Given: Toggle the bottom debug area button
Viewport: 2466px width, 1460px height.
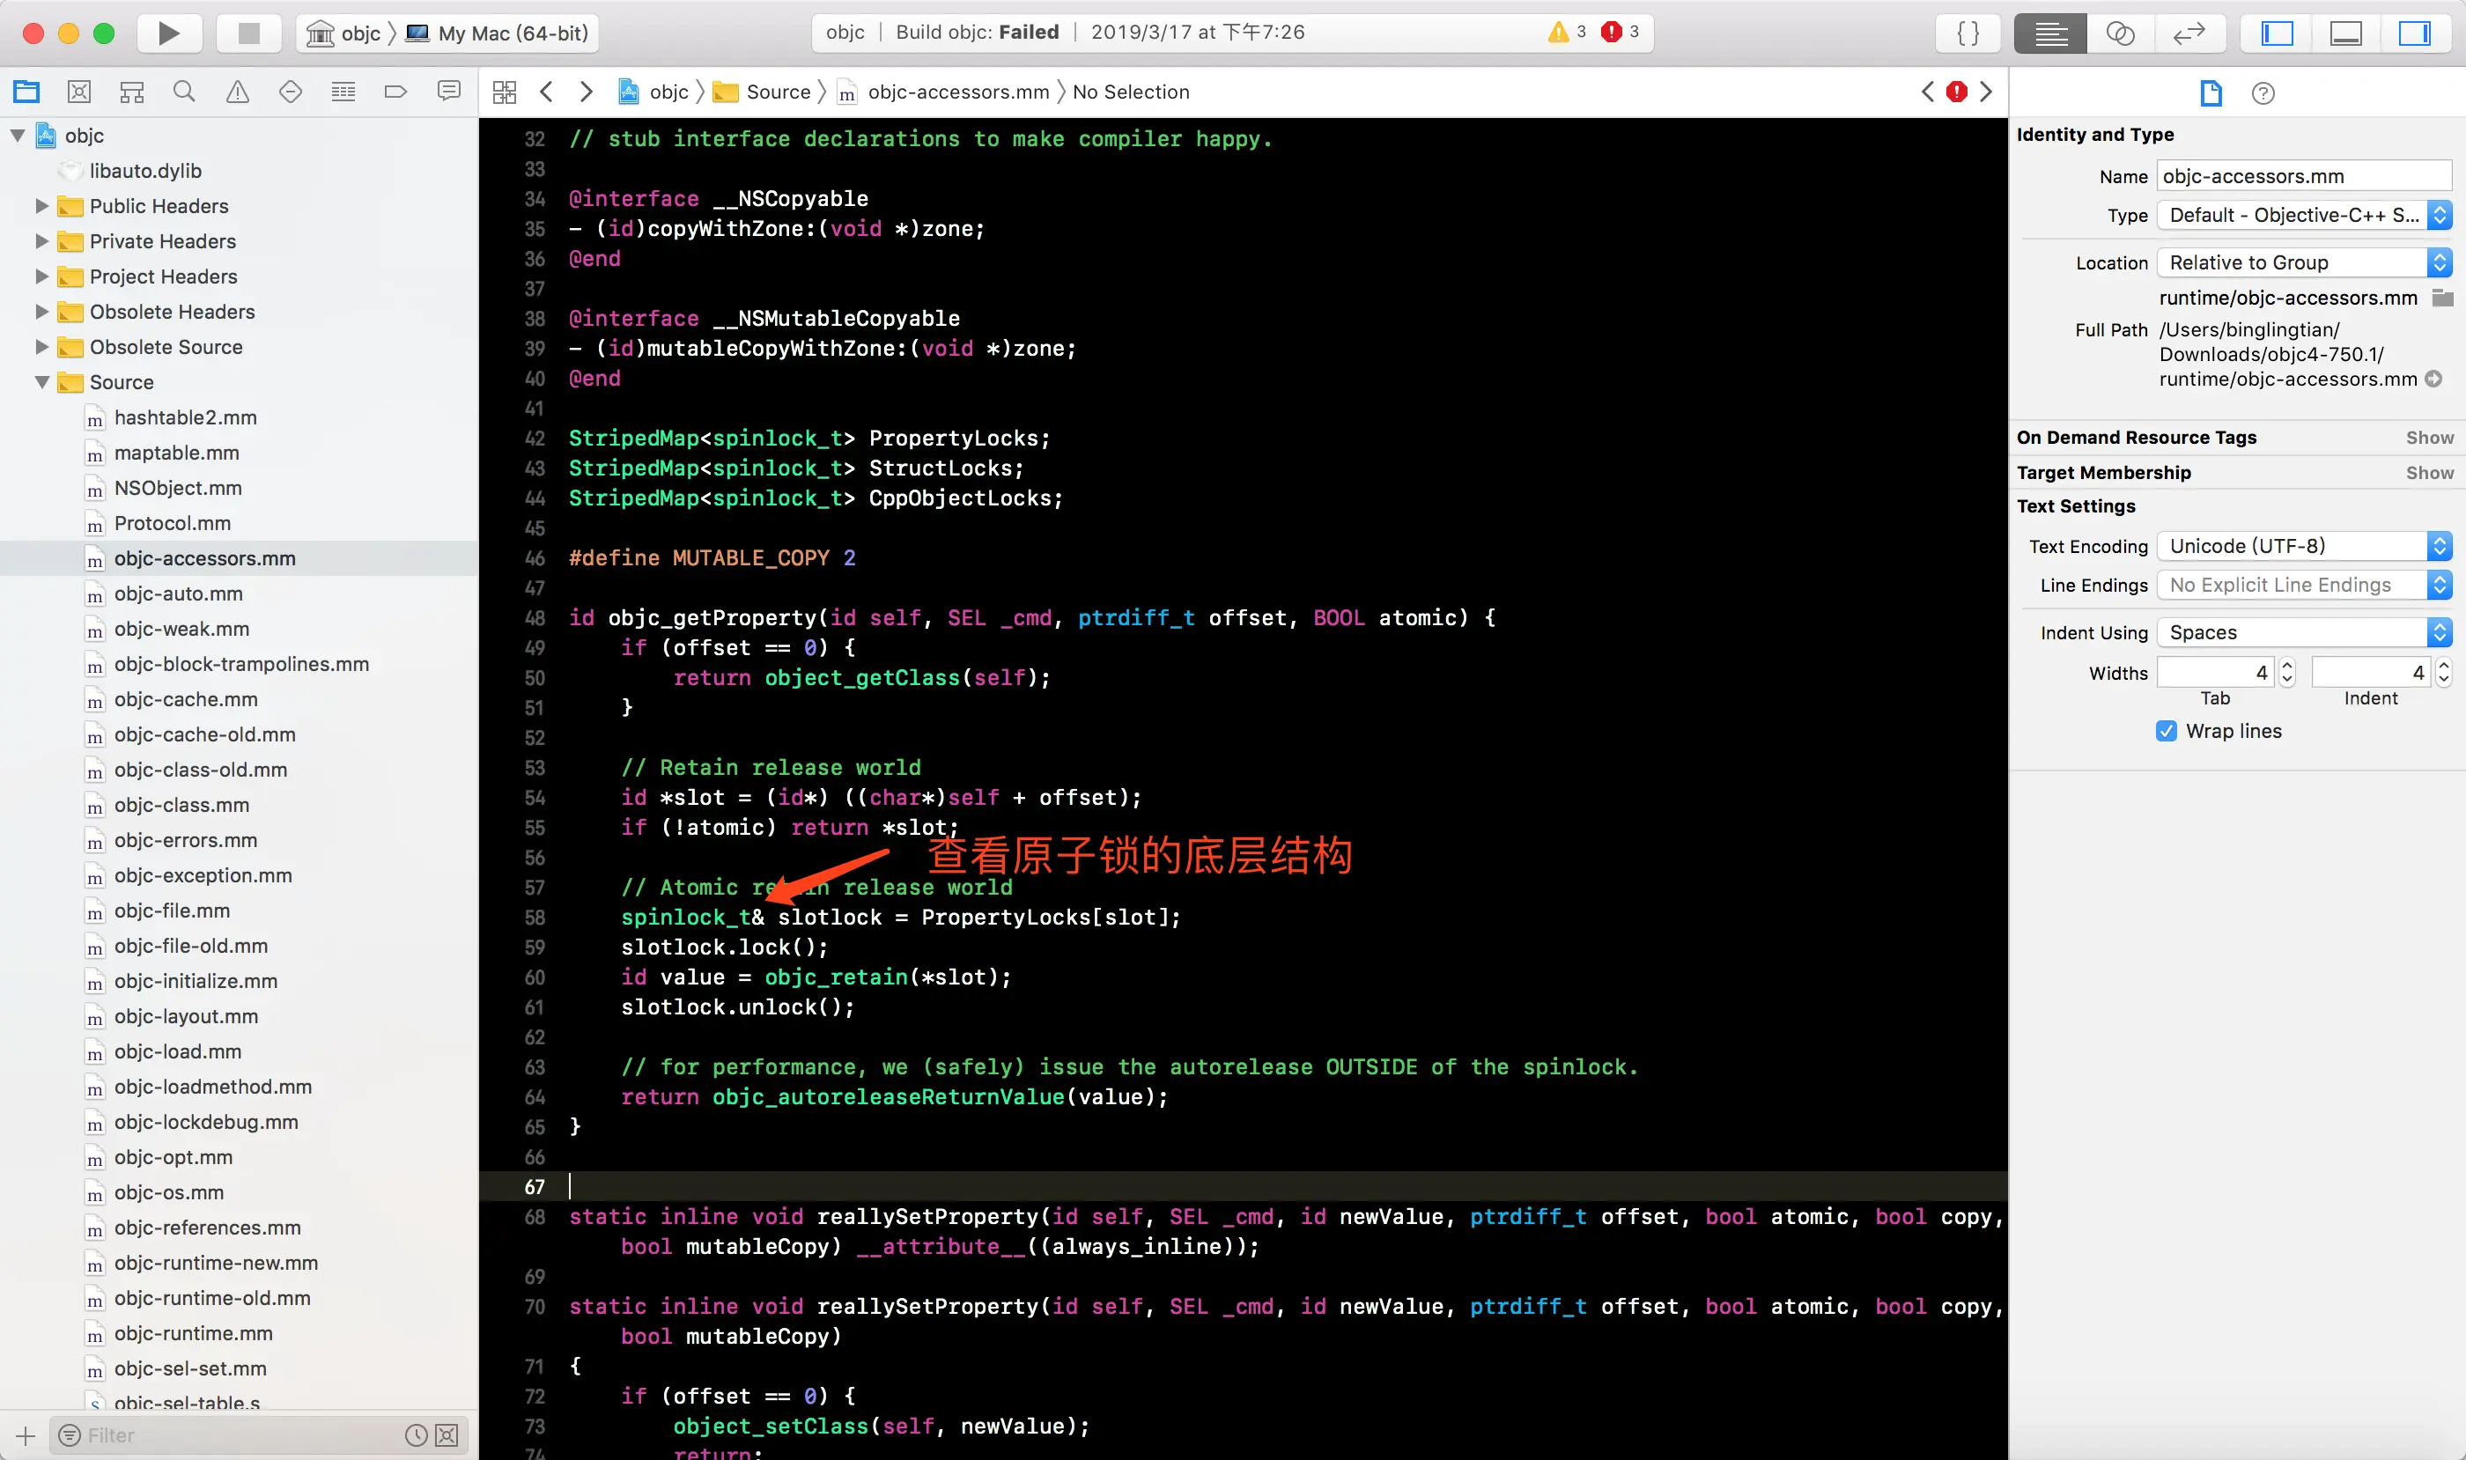Looking at the screenshot, I should tap(2345, 33).
